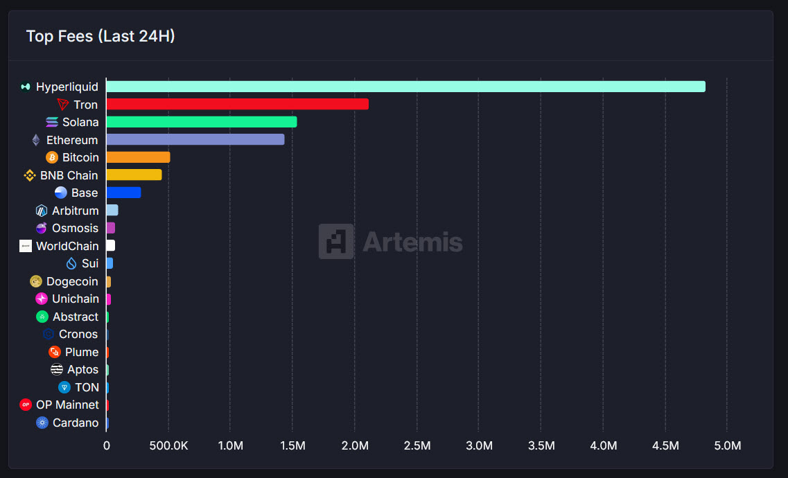This screenshot has height=478, width=788.
Task: Click the 'TON' label
Action: click(x=87, y=387)
